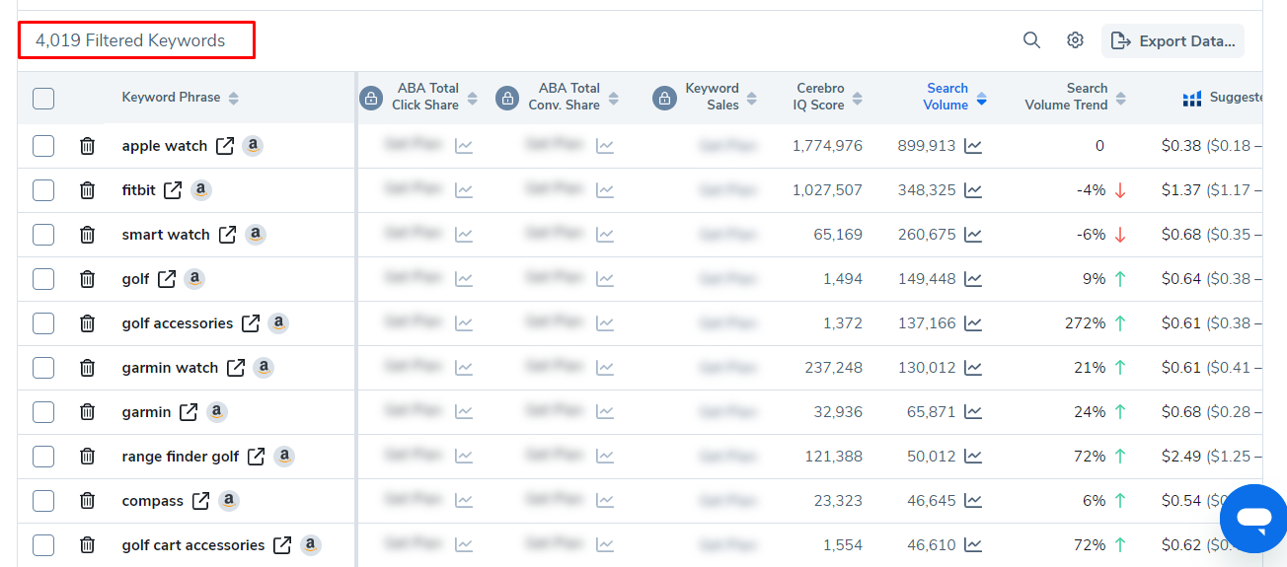1287x567 pixels.
Task: Delete the compass keyword row
Action: pos(87,501)
